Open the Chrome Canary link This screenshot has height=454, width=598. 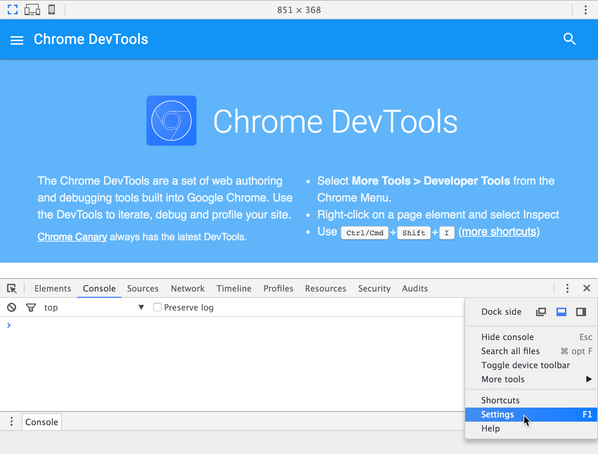click(72, 237)
